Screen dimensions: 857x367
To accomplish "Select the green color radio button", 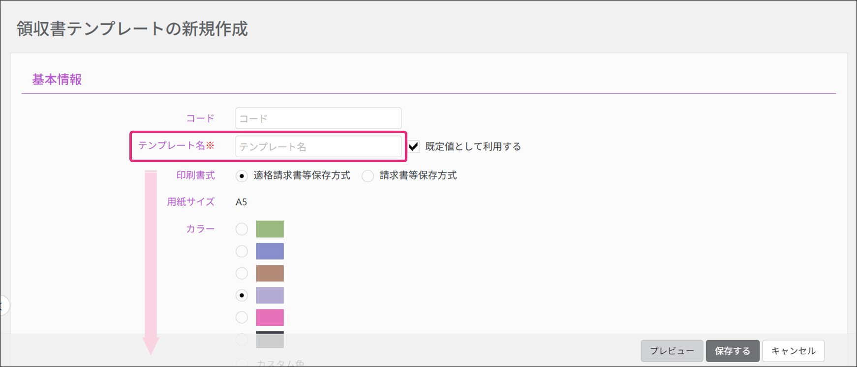I will pos(242,229).
